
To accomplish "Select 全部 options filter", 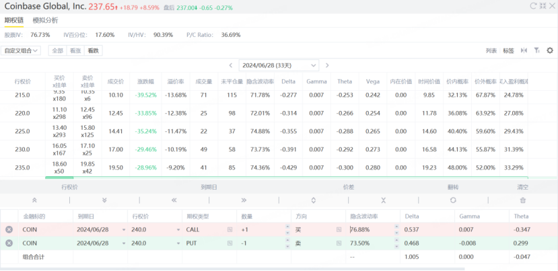I will [58, 50].
